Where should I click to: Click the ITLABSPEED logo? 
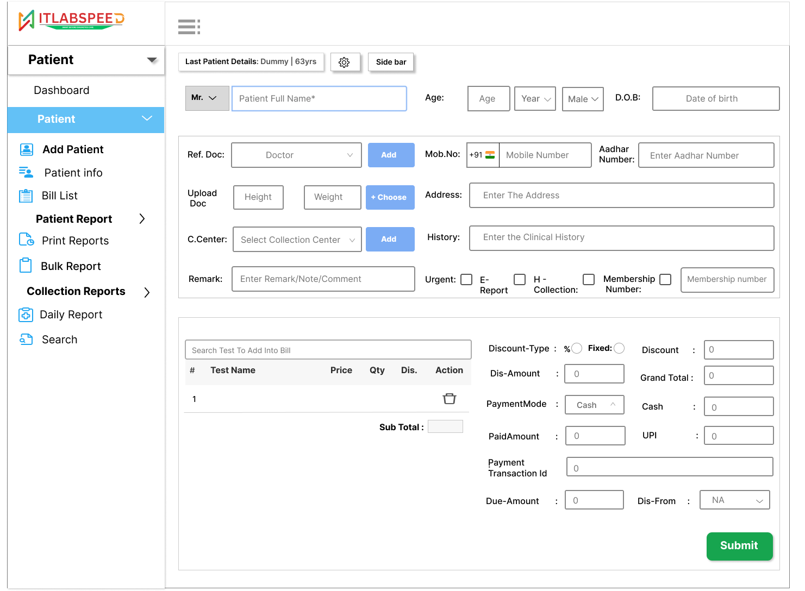point(71,21)
